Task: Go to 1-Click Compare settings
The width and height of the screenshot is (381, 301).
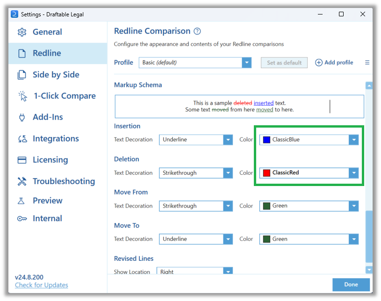Action: click(x=58, y=96)
